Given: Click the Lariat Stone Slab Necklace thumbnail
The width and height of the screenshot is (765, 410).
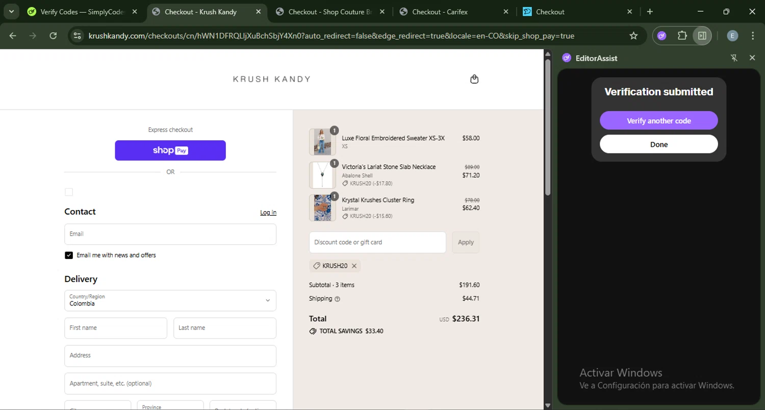Looking at the screenshot, I should tap(322, 175).
